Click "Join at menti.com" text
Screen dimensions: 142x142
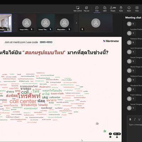[x=15, y=42]
